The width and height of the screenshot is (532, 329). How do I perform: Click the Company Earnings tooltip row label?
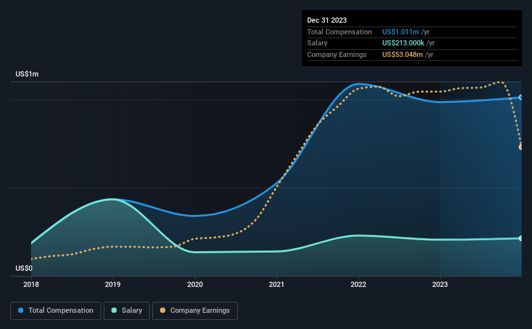tap(336, 54)
